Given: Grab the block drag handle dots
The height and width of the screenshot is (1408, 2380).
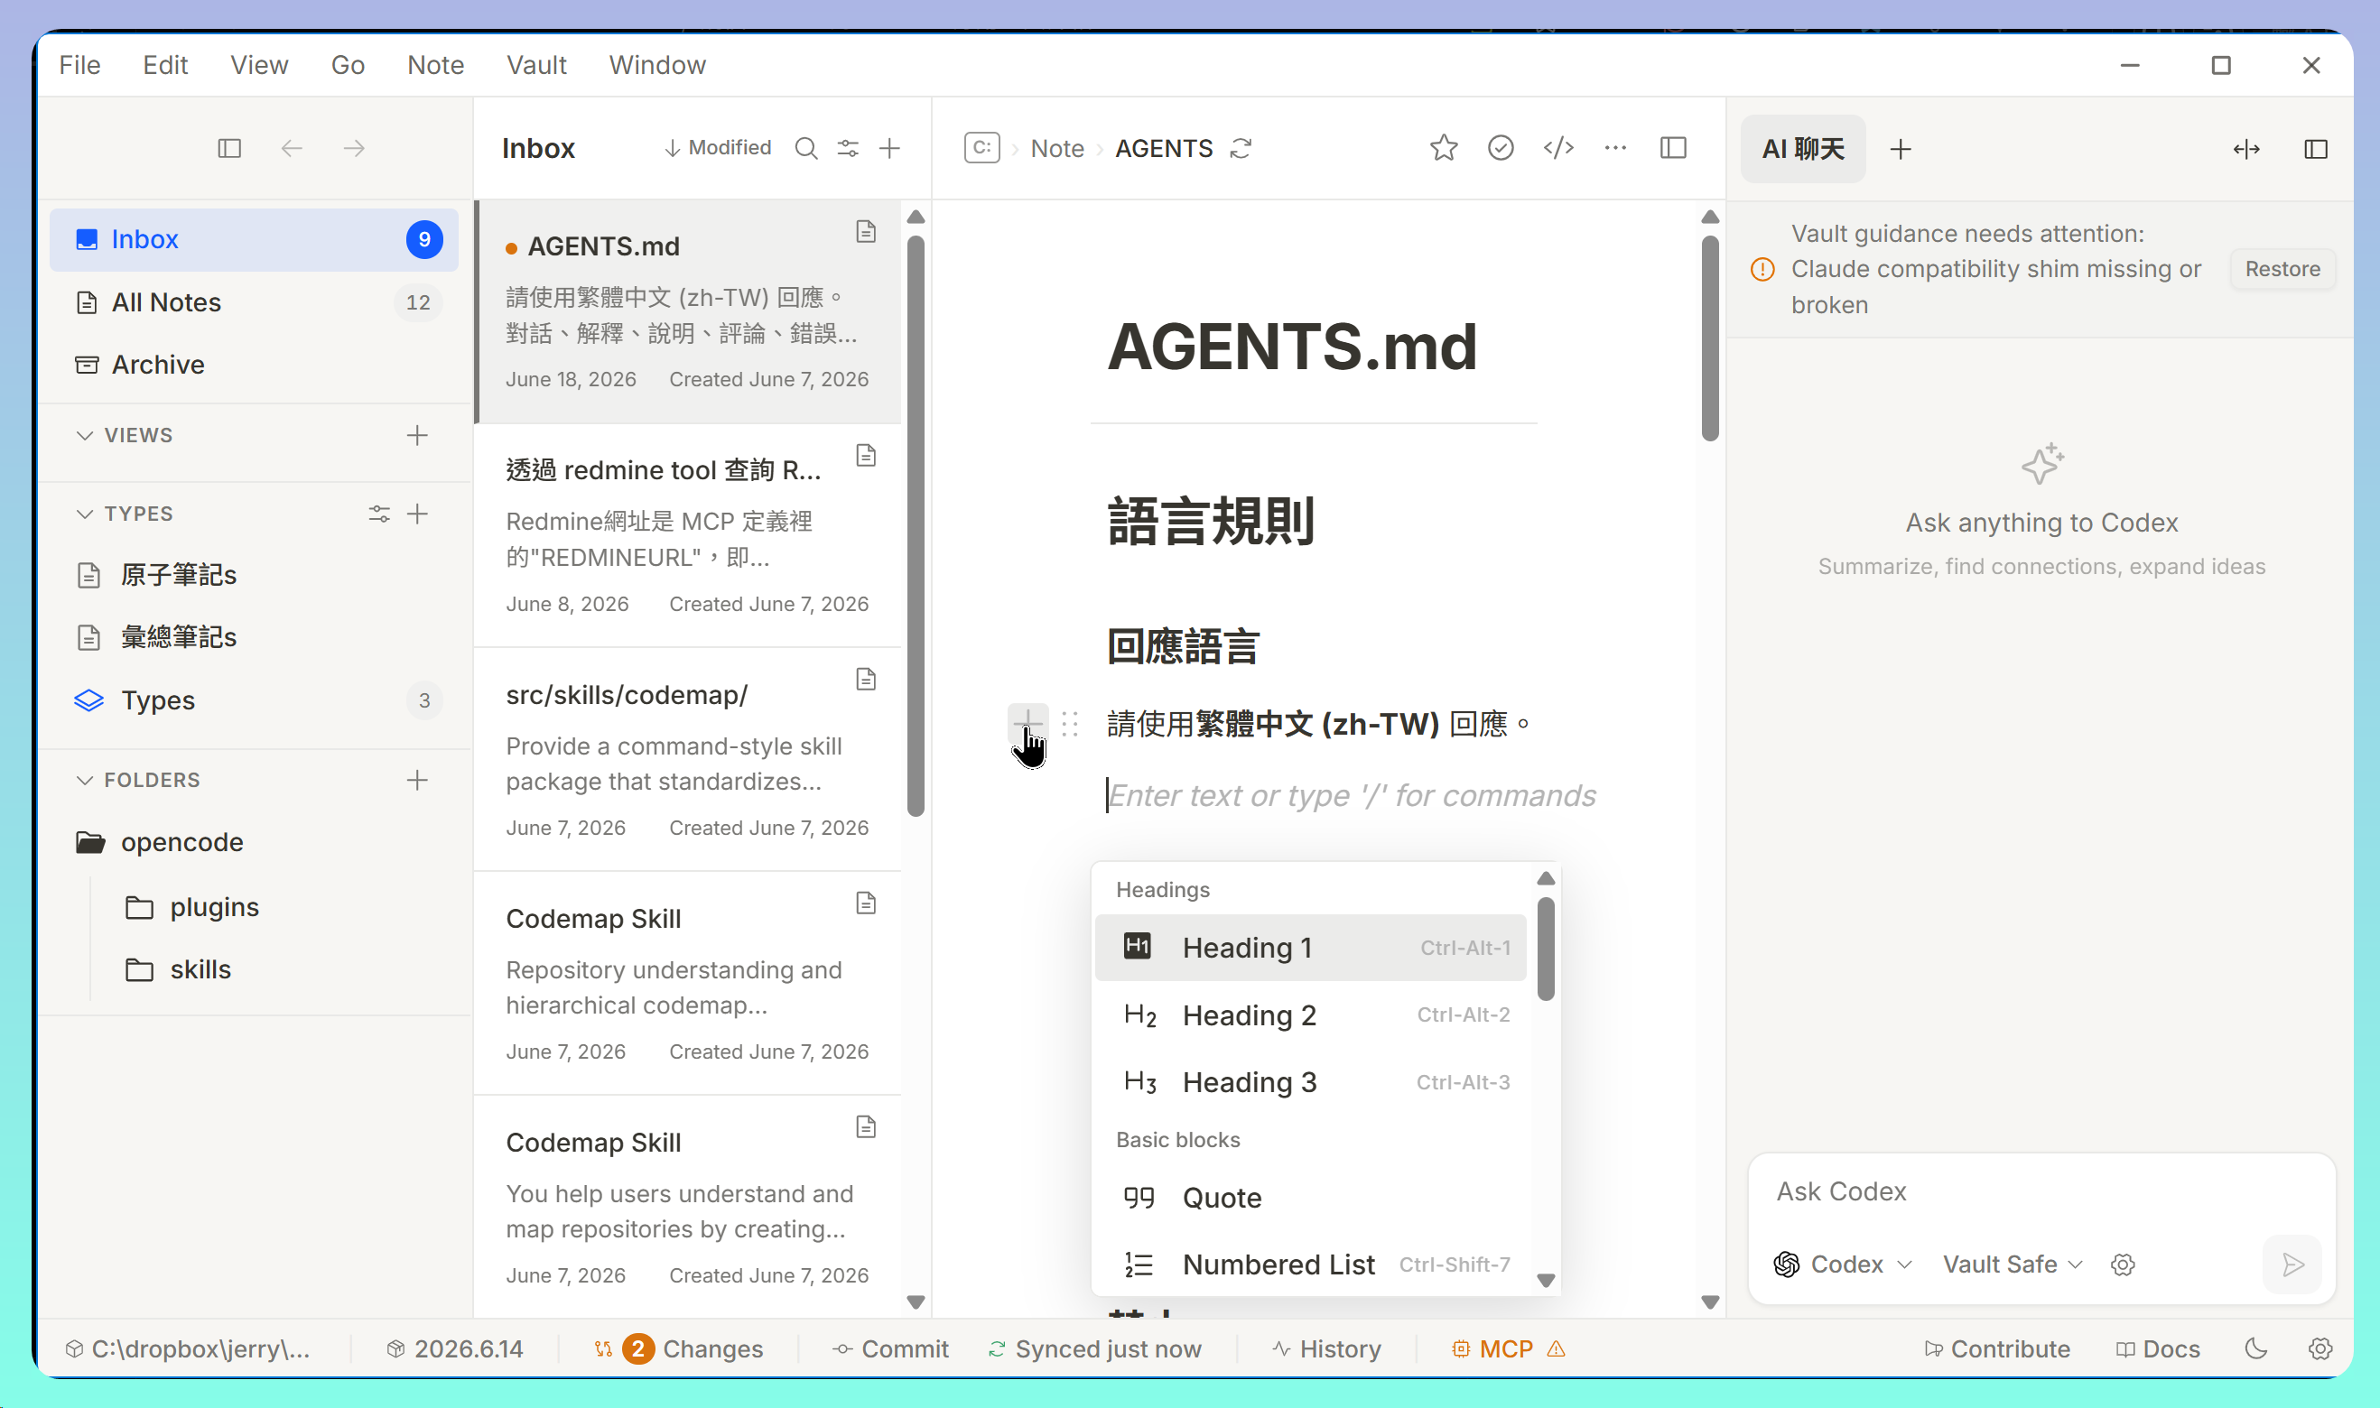Looking at the screenshot, I should pyautogui.click(x=1071, y=724).
